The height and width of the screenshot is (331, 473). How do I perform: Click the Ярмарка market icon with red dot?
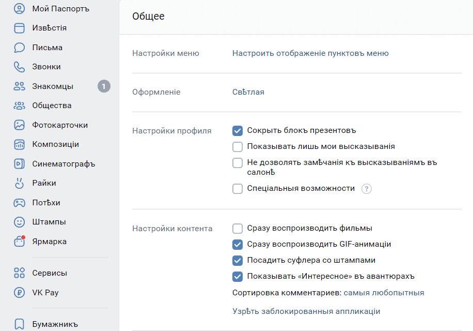[19, 242]
